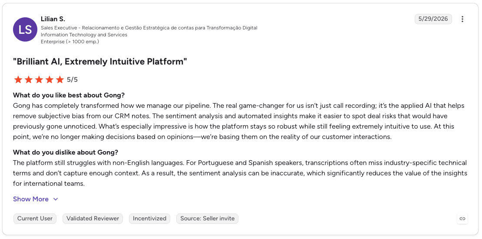Viewport: 482px width, 239px height.
Task: Click the fifth rating star
Action: 60,80
